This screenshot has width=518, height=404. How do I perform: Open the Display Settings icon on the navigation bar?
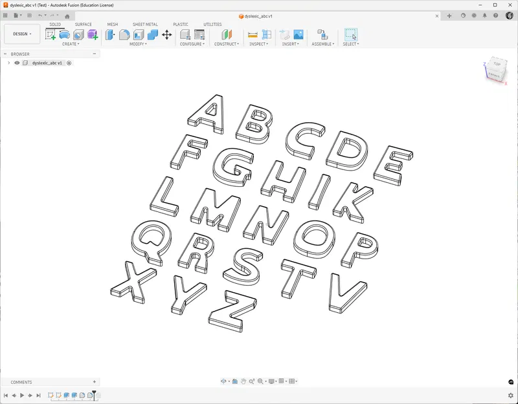coord(271,381)
